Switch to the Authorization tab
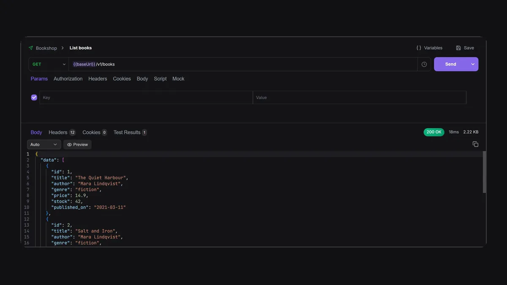Image resolution: width=507 pixels, height=285 pixels. (x=68, y=79)
